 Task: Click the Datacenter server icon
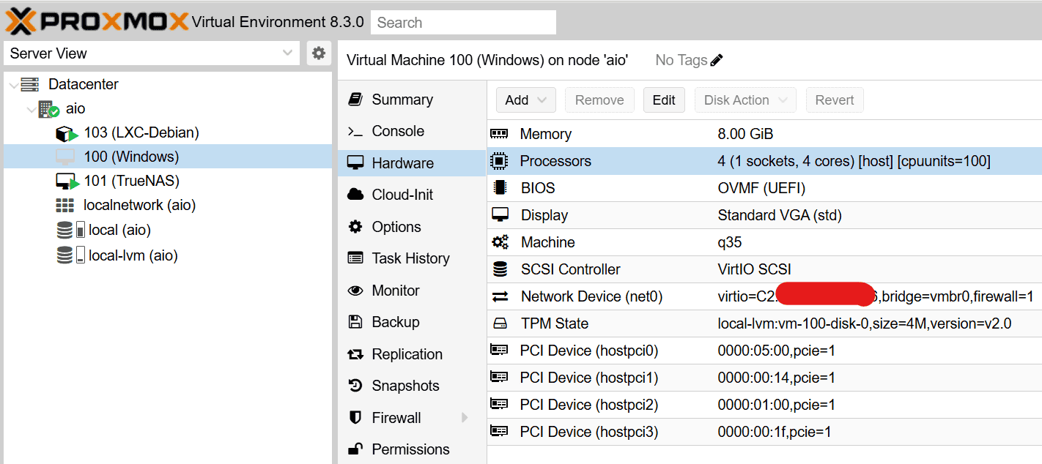tap(30, 84)
